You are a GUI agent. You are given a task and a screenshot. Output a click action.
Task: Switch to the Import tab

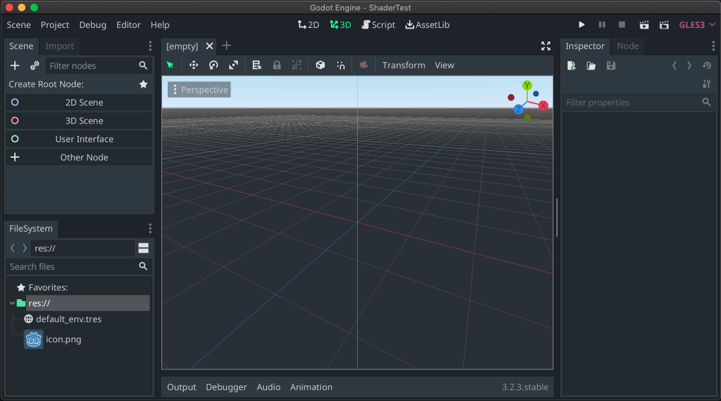point(60,46)
